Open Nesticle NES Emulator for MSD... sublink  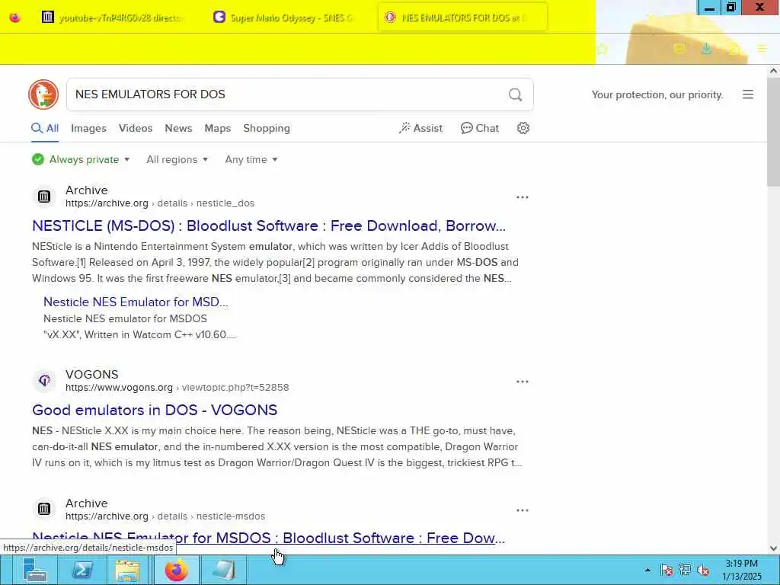tap(136, 302)
